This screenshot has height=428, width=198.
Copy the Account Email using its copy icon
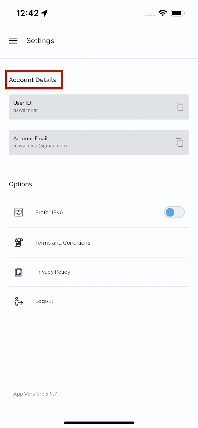(x=179, y=142)
